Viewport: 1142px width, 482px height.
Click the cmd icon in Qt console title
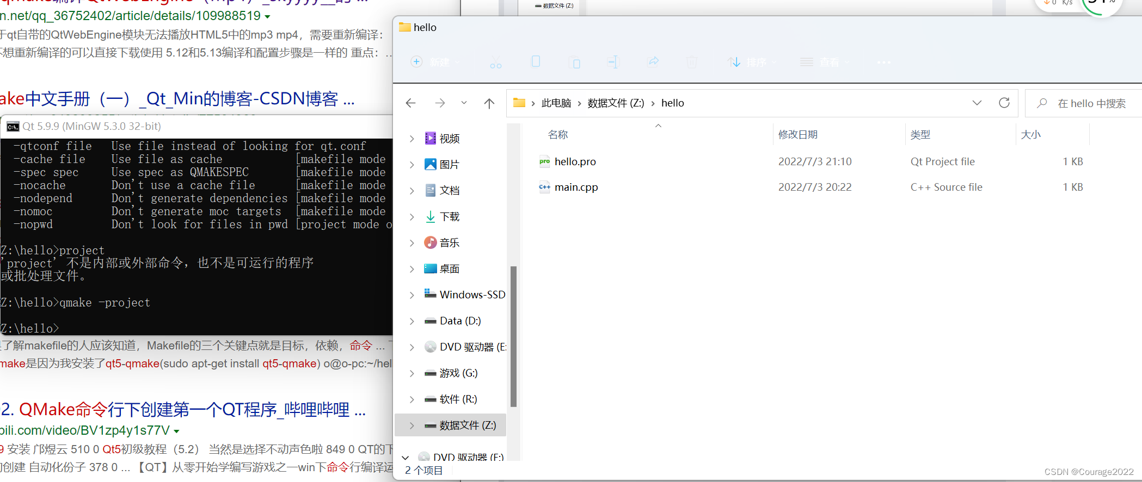tap(13, 127)
